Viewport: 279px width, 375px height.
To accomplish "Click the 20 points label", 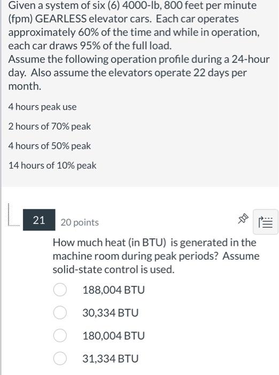I will 80,222.
